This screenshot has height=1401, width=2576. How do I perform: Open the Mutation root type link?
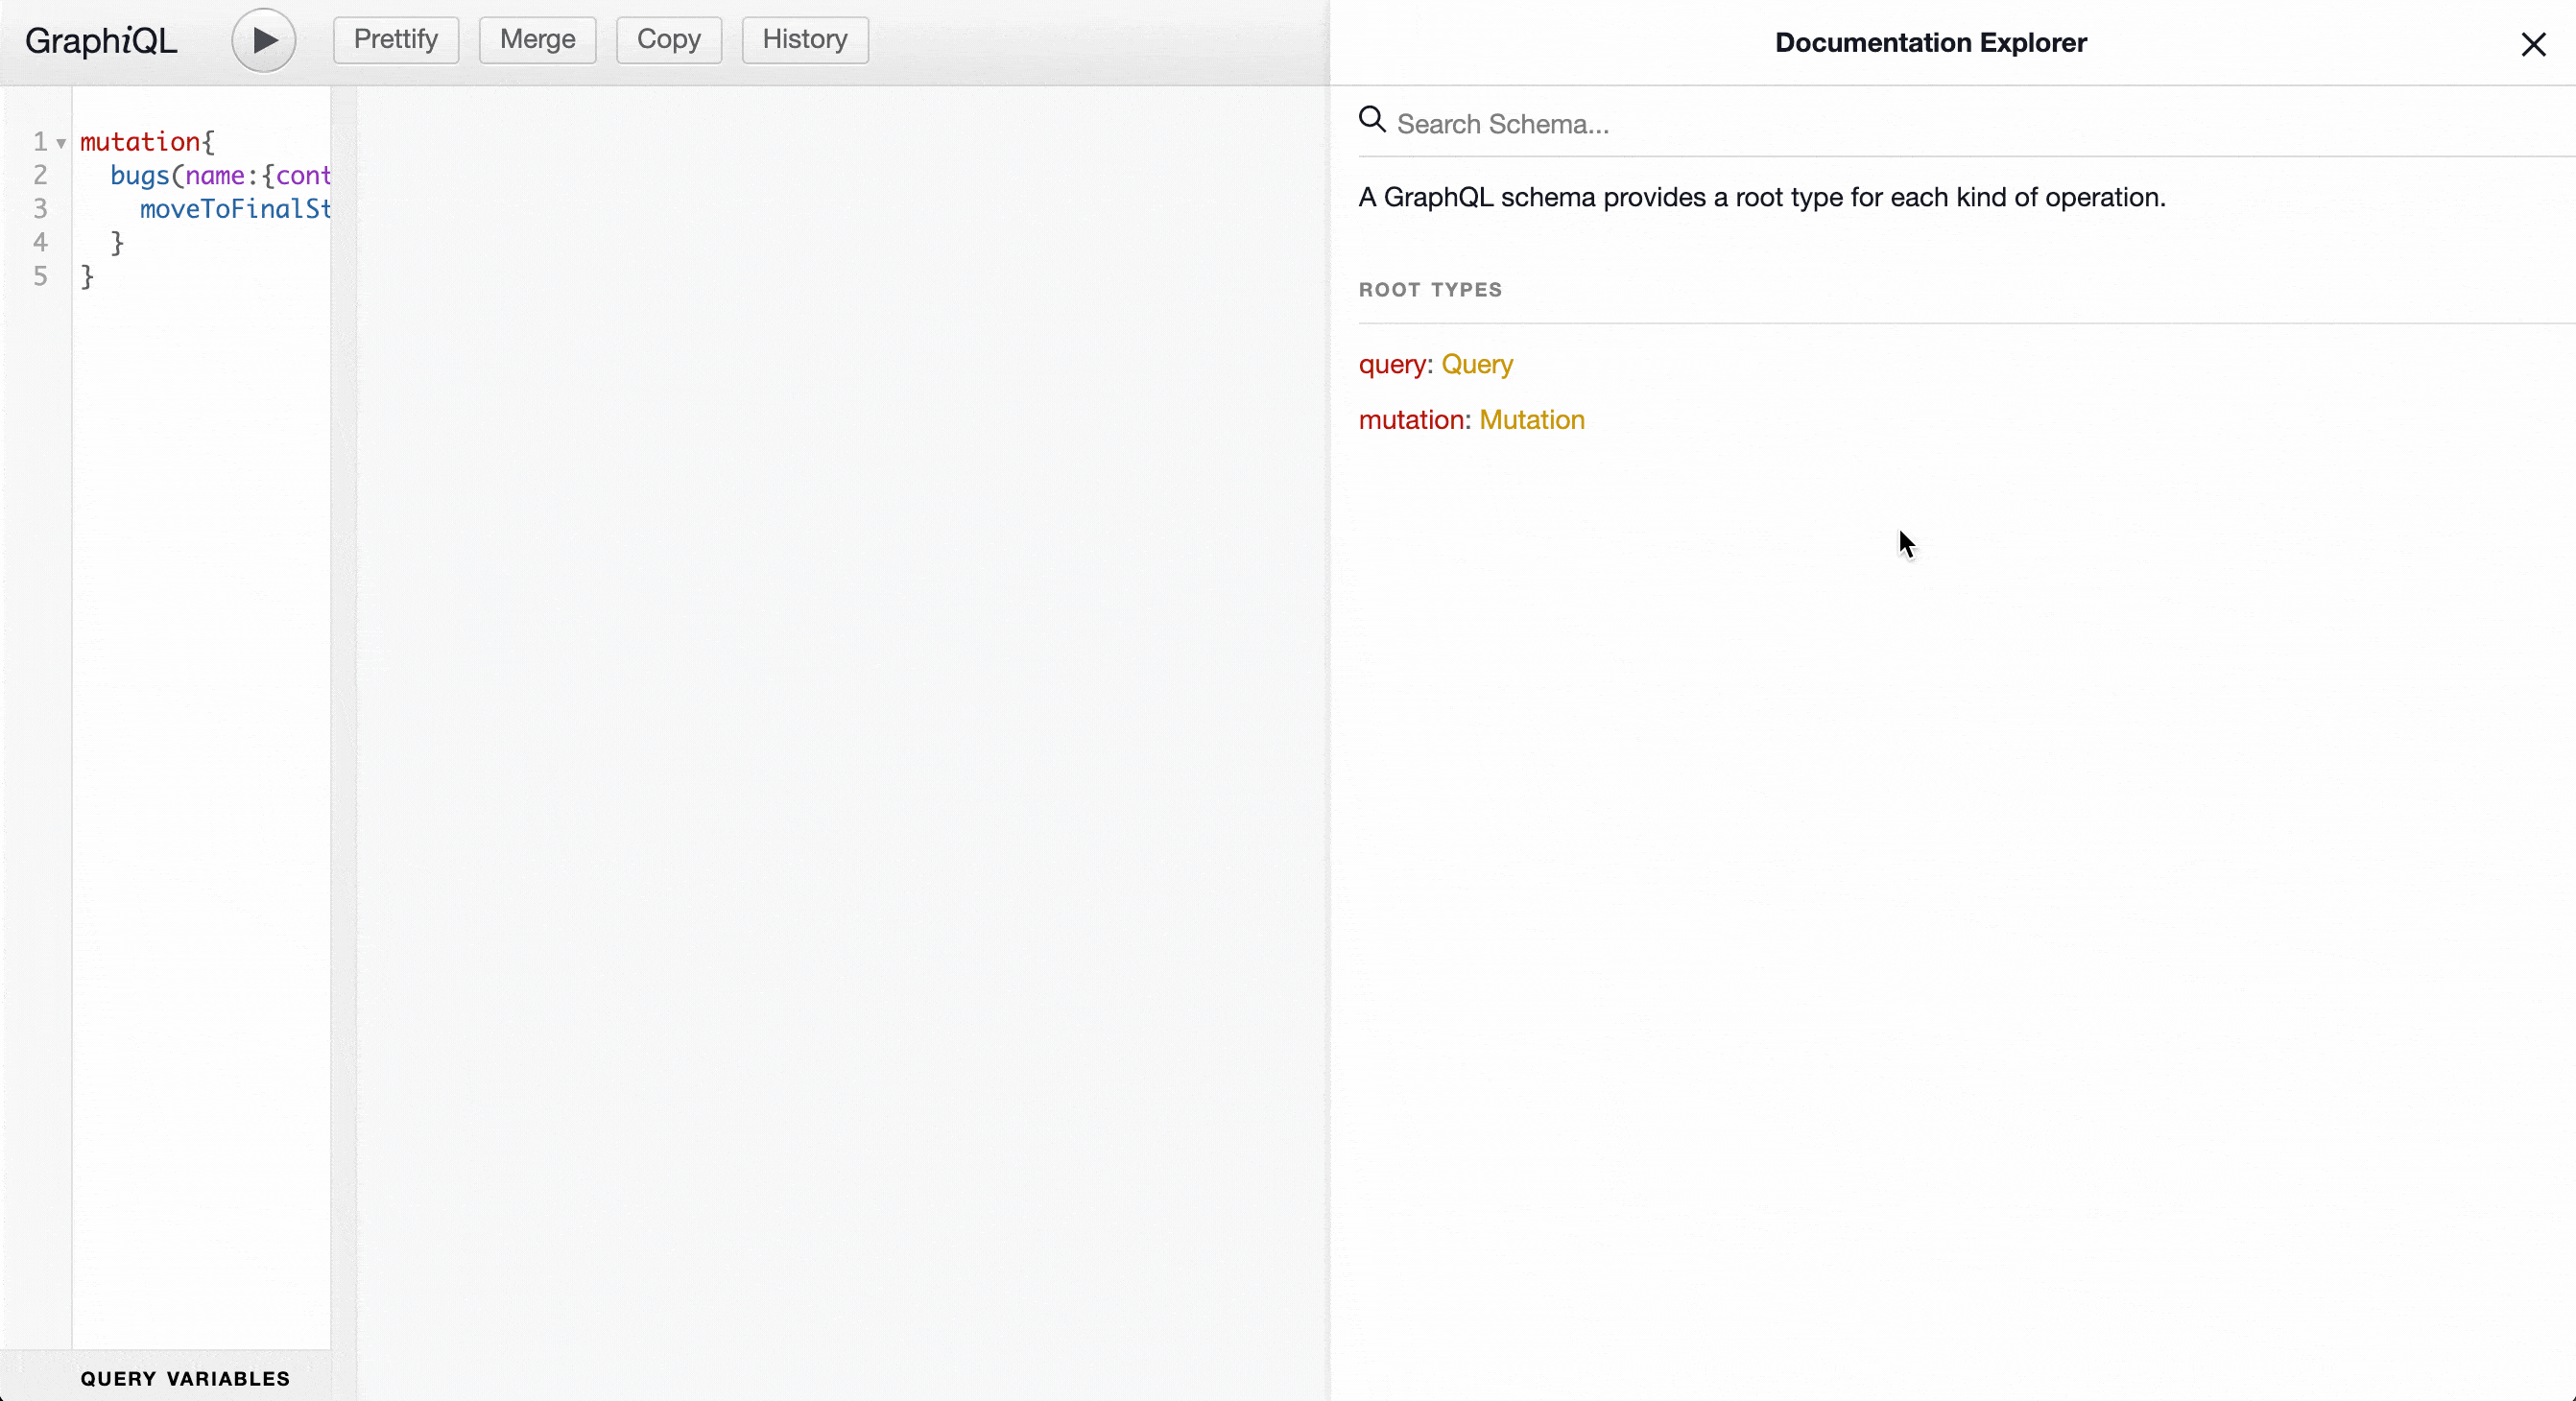point(1531,420)
